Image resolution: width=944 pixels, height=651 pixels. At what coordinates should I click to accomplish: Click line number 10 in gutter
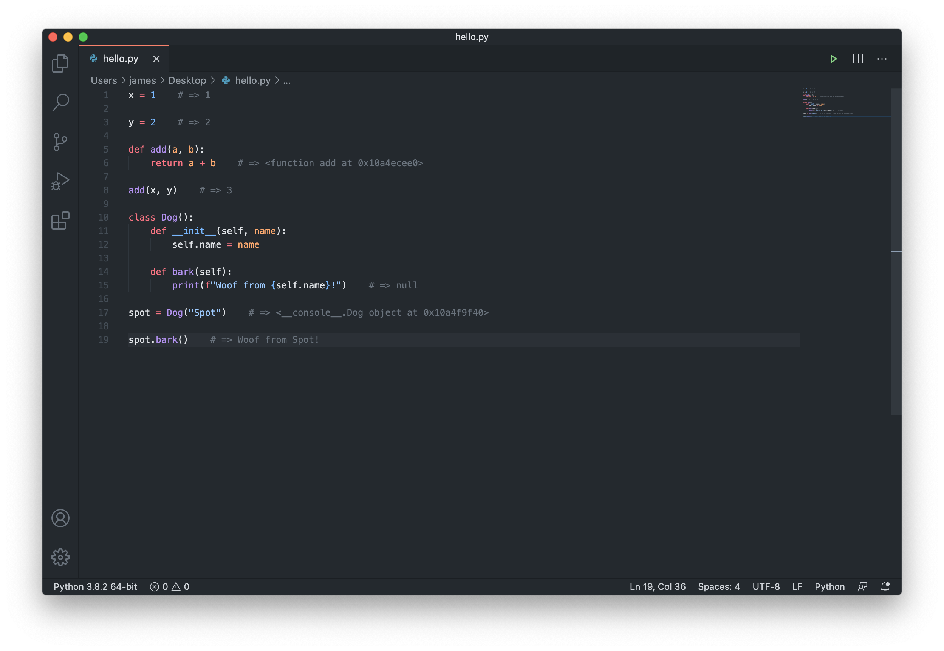pyautogui.click(x=103, y=218)
